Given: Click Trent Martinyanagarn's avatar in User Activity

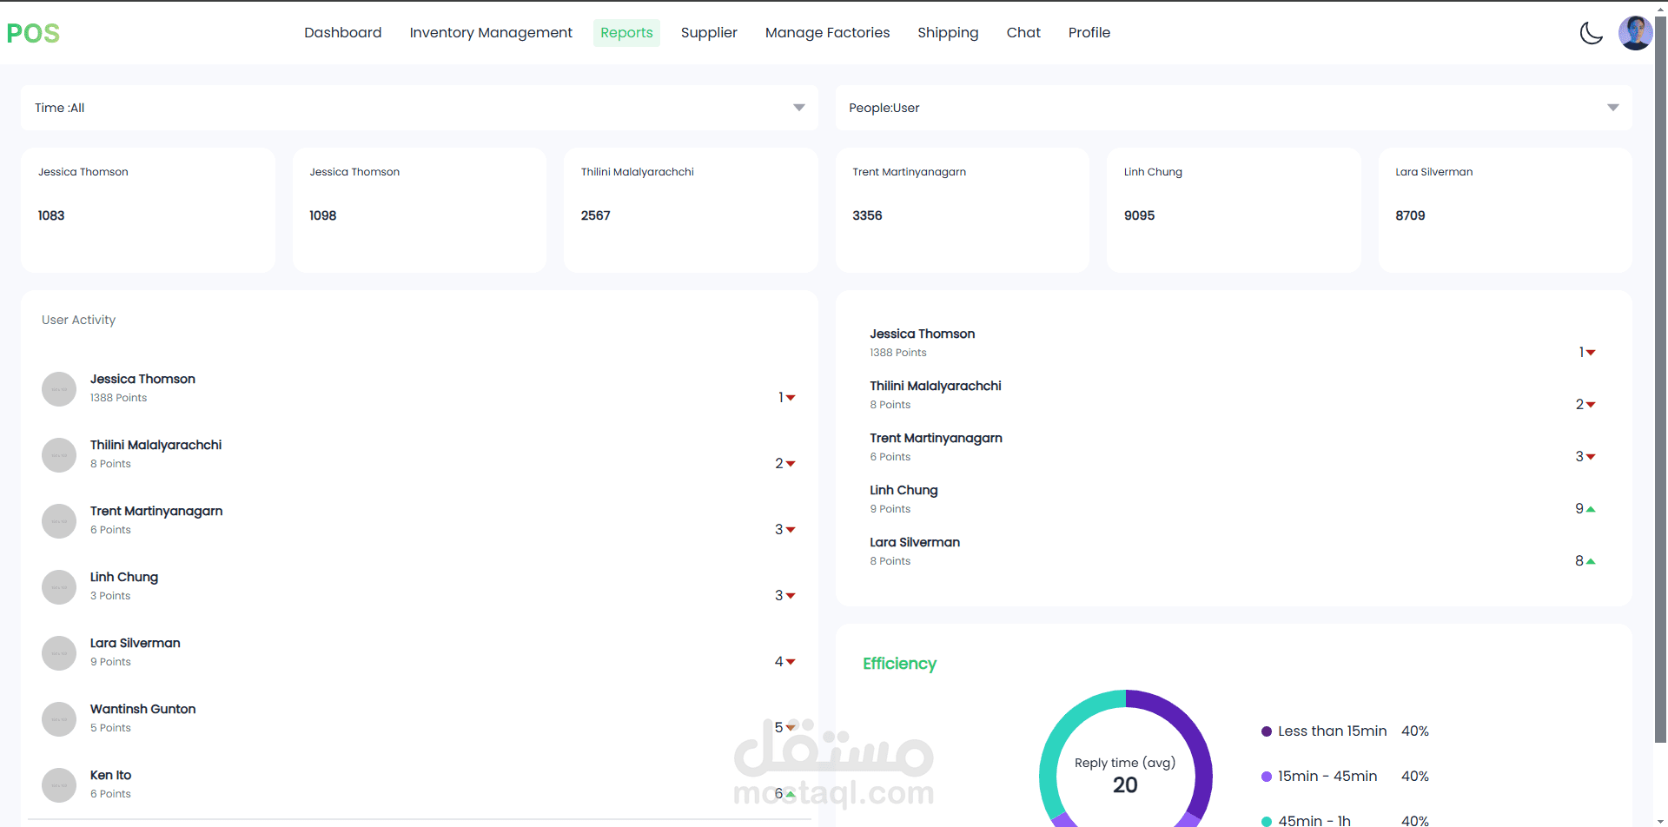Looking at the screenshot, I should 59,521.
